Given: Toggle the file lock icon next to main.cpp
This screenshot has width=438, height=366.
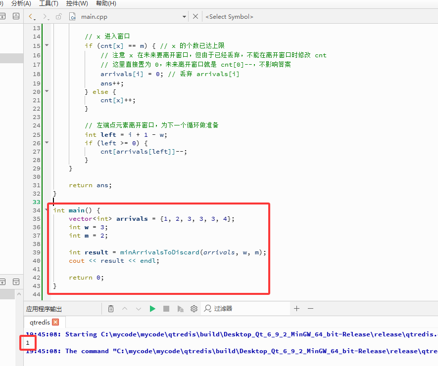Looking at the screenshot, I should point(59,16).
